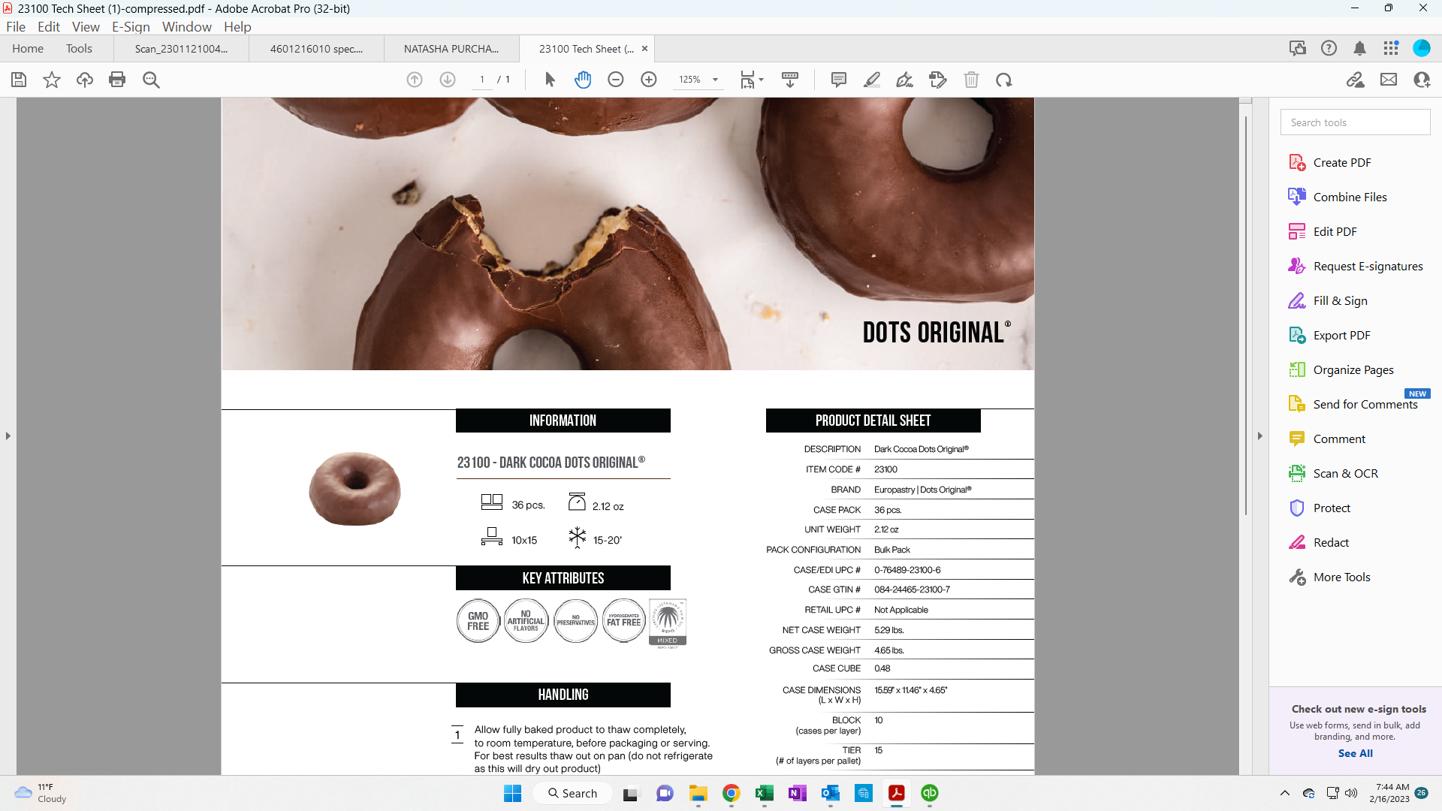Switch to the Home tab
This screenshot has width=1442, height=811.
tap(28, 49)
